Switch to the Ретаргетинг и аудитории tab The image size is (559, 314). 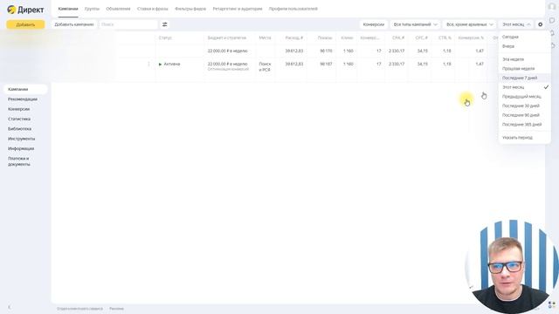pyautogui.click(x=238, y=9)
